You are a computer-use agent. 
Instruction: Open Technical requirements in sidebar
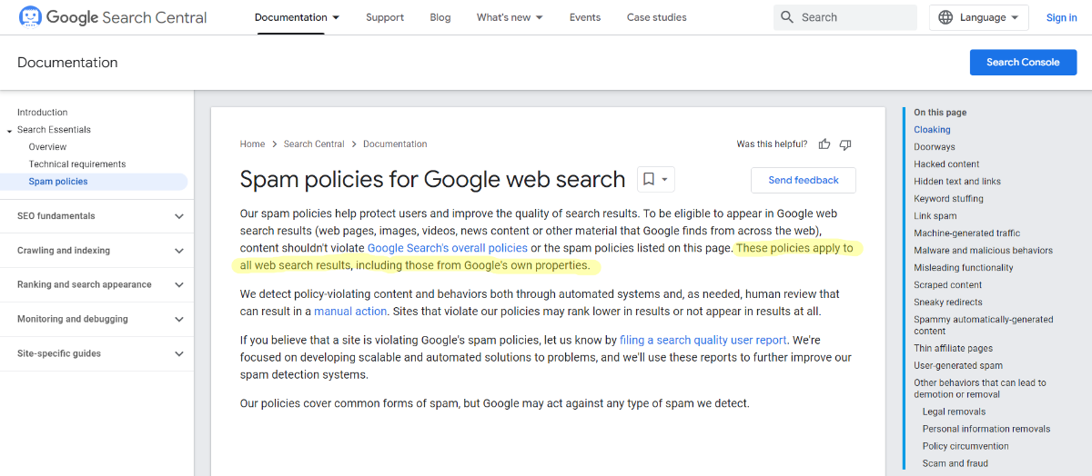click(x=77, y=164)
